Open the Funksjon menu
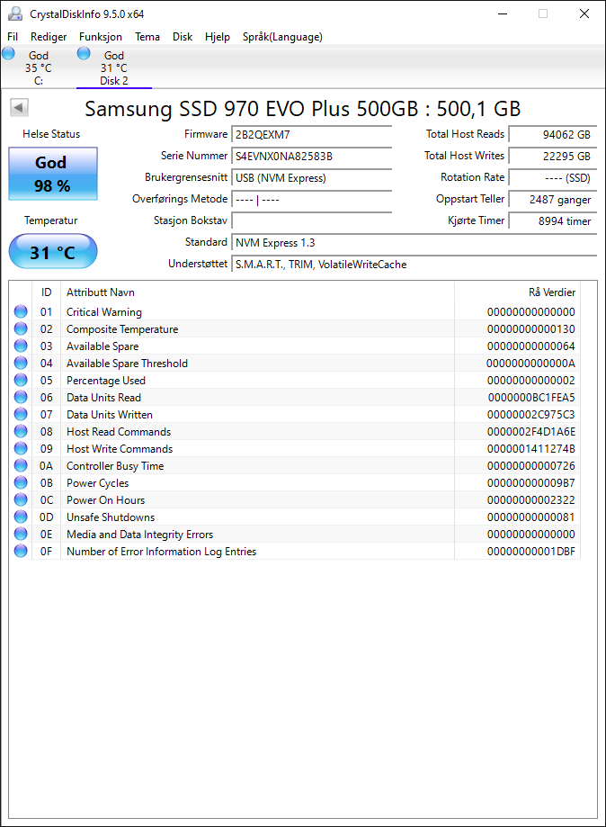606x827 pixels. (x=101, y=37)
